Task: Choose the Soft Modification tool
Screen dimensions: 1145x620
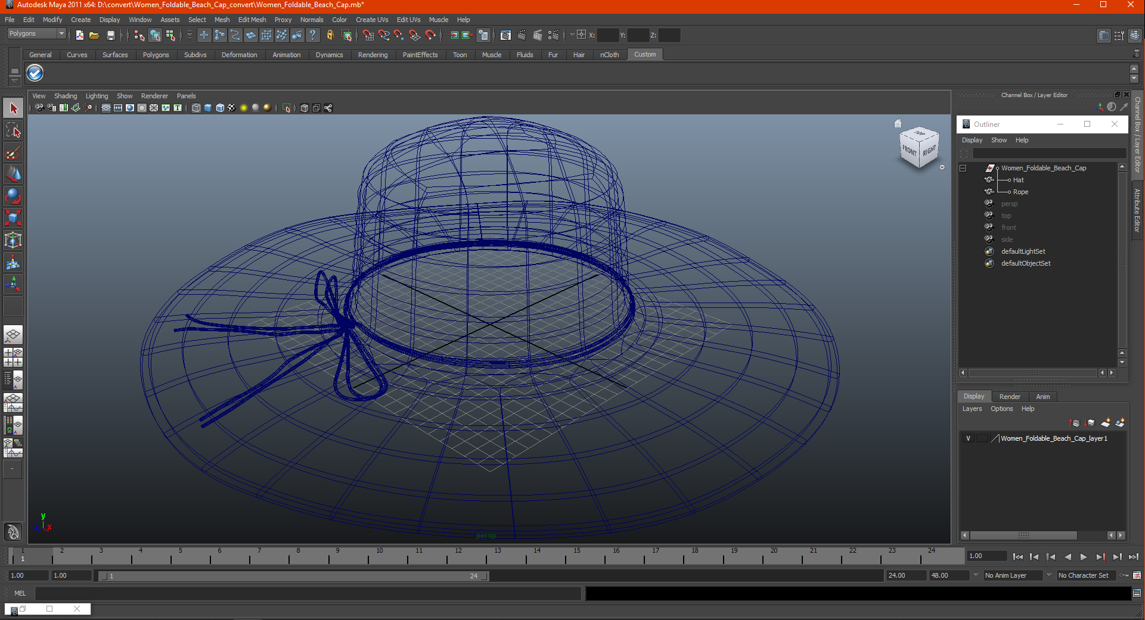Action: coord(13,262)
